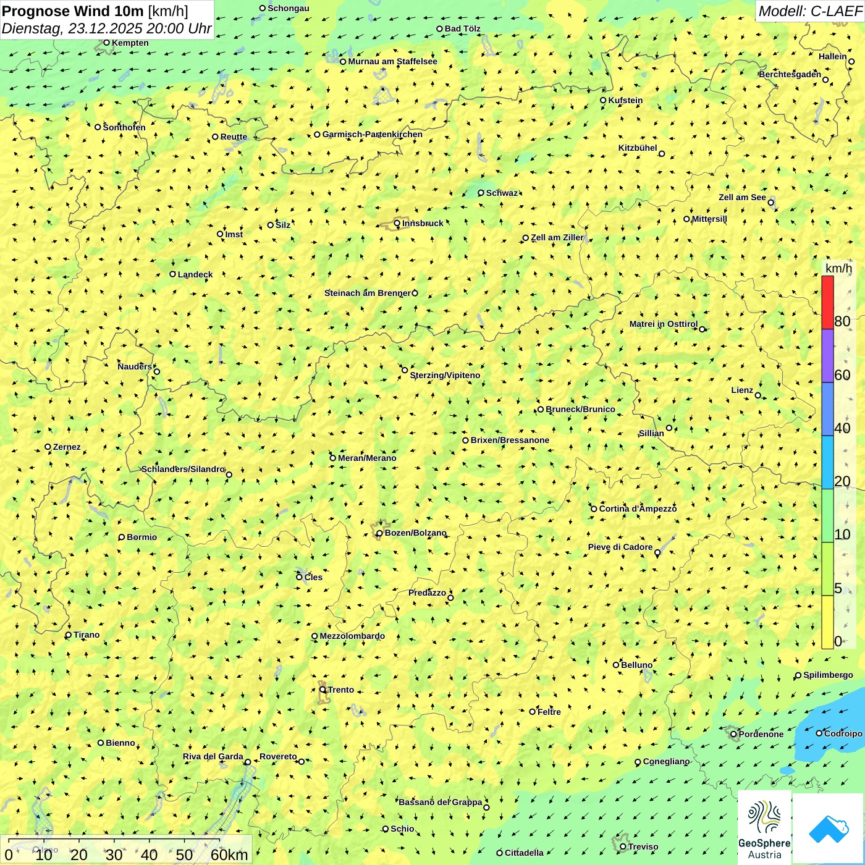Click the Berchtesgaden label
Screen dimensions: 865x865
790,74
